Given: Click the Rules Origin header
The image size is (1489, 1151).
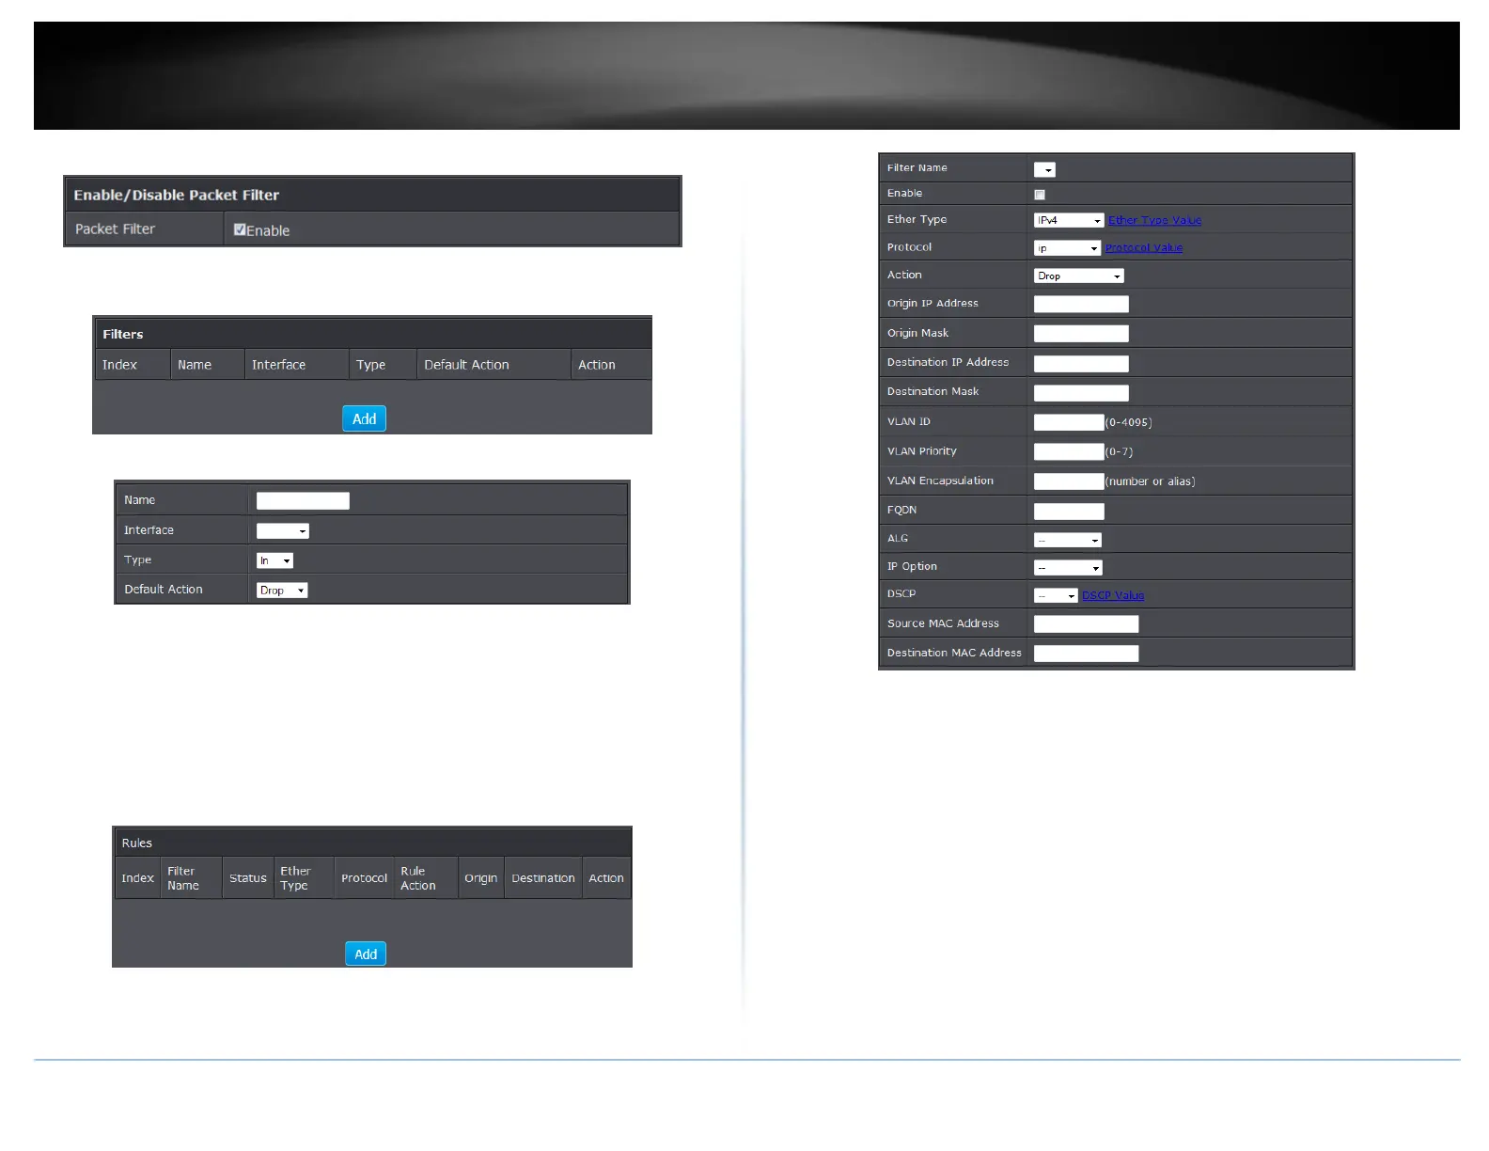Looking at the screenshot, I should tap(480, 878).
